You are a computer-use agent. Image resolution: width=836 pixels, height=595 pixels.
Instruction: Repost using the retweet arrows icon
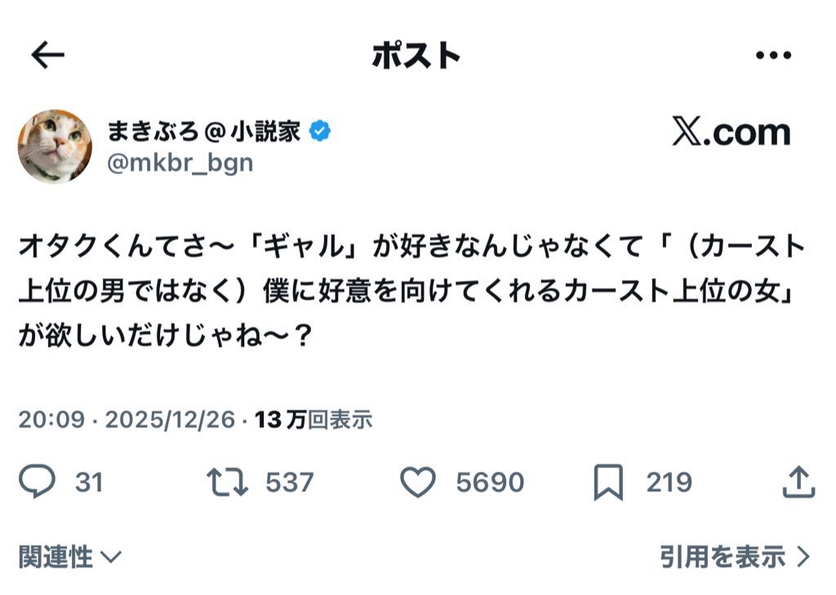[x=226, y=482]
